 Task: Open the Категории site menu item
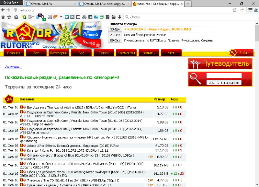[59, 53]
